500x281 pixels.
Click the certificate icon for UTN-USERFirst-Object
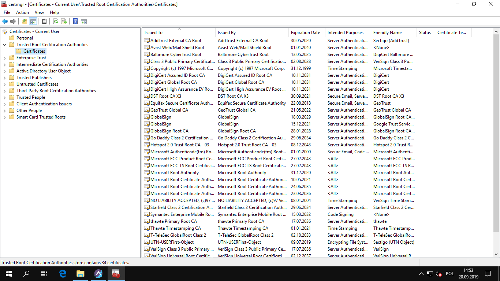pos(147,242)
